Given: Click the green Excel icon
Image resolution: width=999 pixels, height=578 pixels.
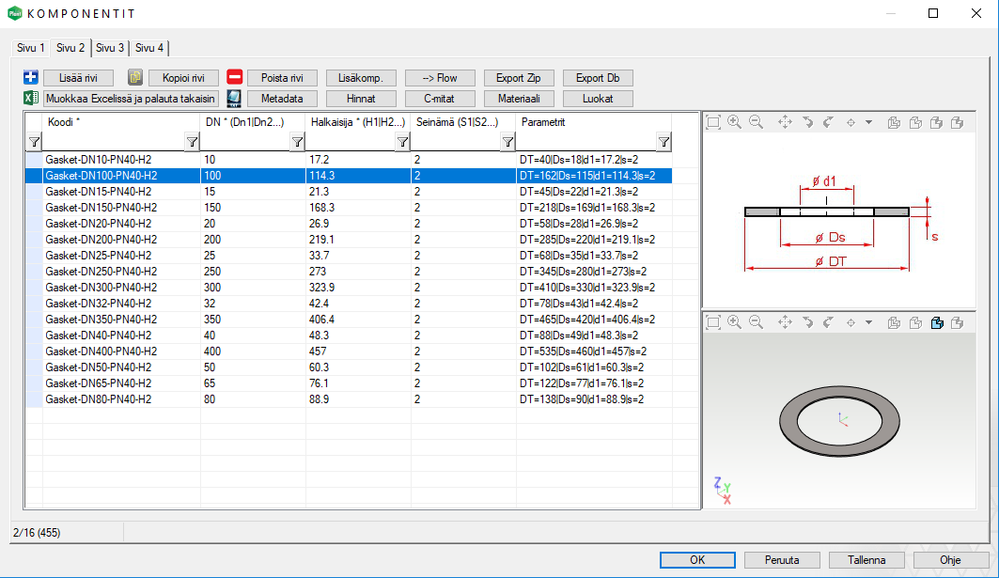Looking at the screenshot, I should point(30,98).
